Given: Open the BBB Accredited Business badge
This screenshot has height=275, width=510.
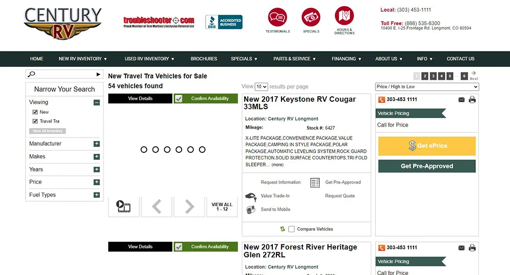Looking at the screenshot, I should click(x=224, y=22).
